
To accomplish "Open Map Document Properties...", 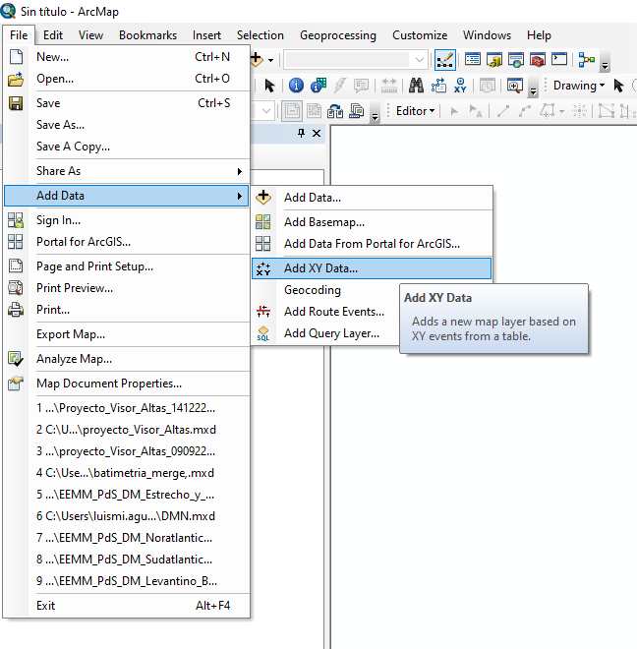I will click(126, 383).
